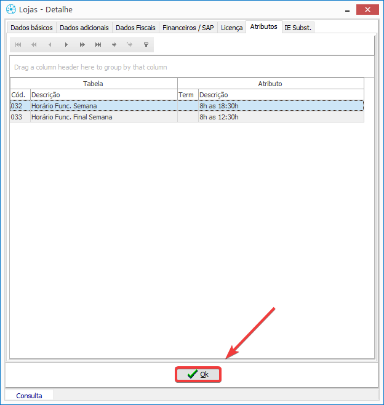Click the first record navigator button
Image resolution: width=384 pixels, height=405 pixels.
pyautogui.click(x=18, y=45)
